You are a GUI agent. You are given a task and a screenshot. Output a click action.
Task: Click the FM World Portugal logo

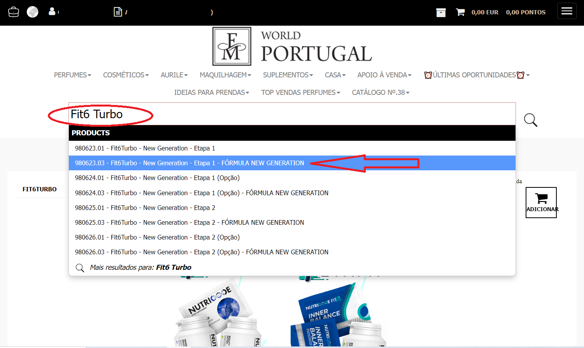point(292,46)
